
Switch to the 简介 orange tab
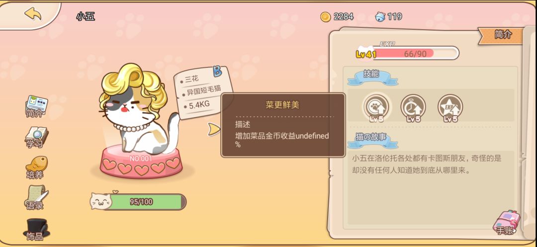pyautogui.click(x=502, y=35)
